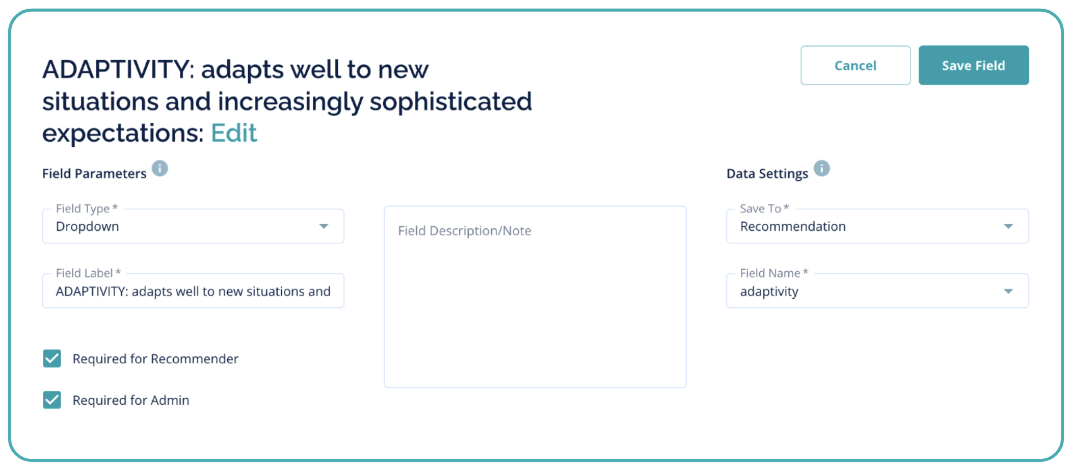Uncheck the Required for Admin checkbox
The height and width of the screenshot is (471, 1071).
click(52, 400)
